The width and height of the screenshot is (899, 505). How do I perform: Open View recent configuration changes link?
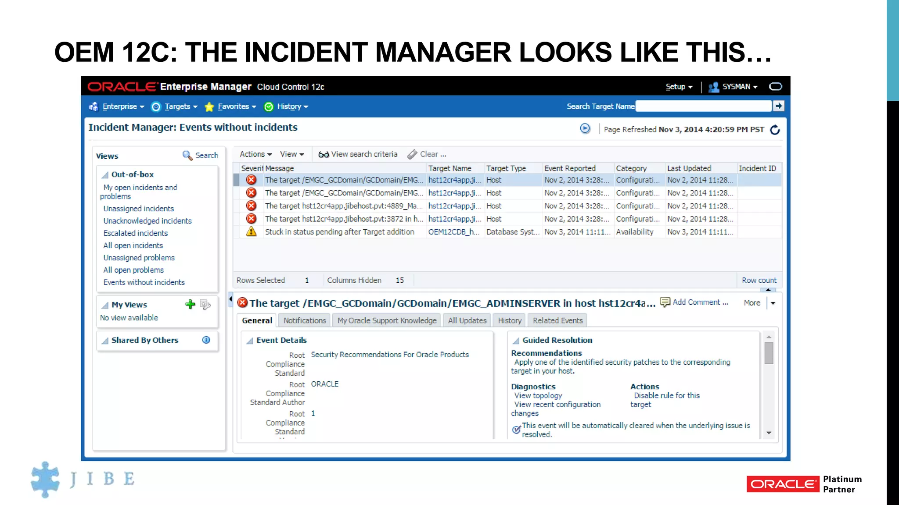556,409
